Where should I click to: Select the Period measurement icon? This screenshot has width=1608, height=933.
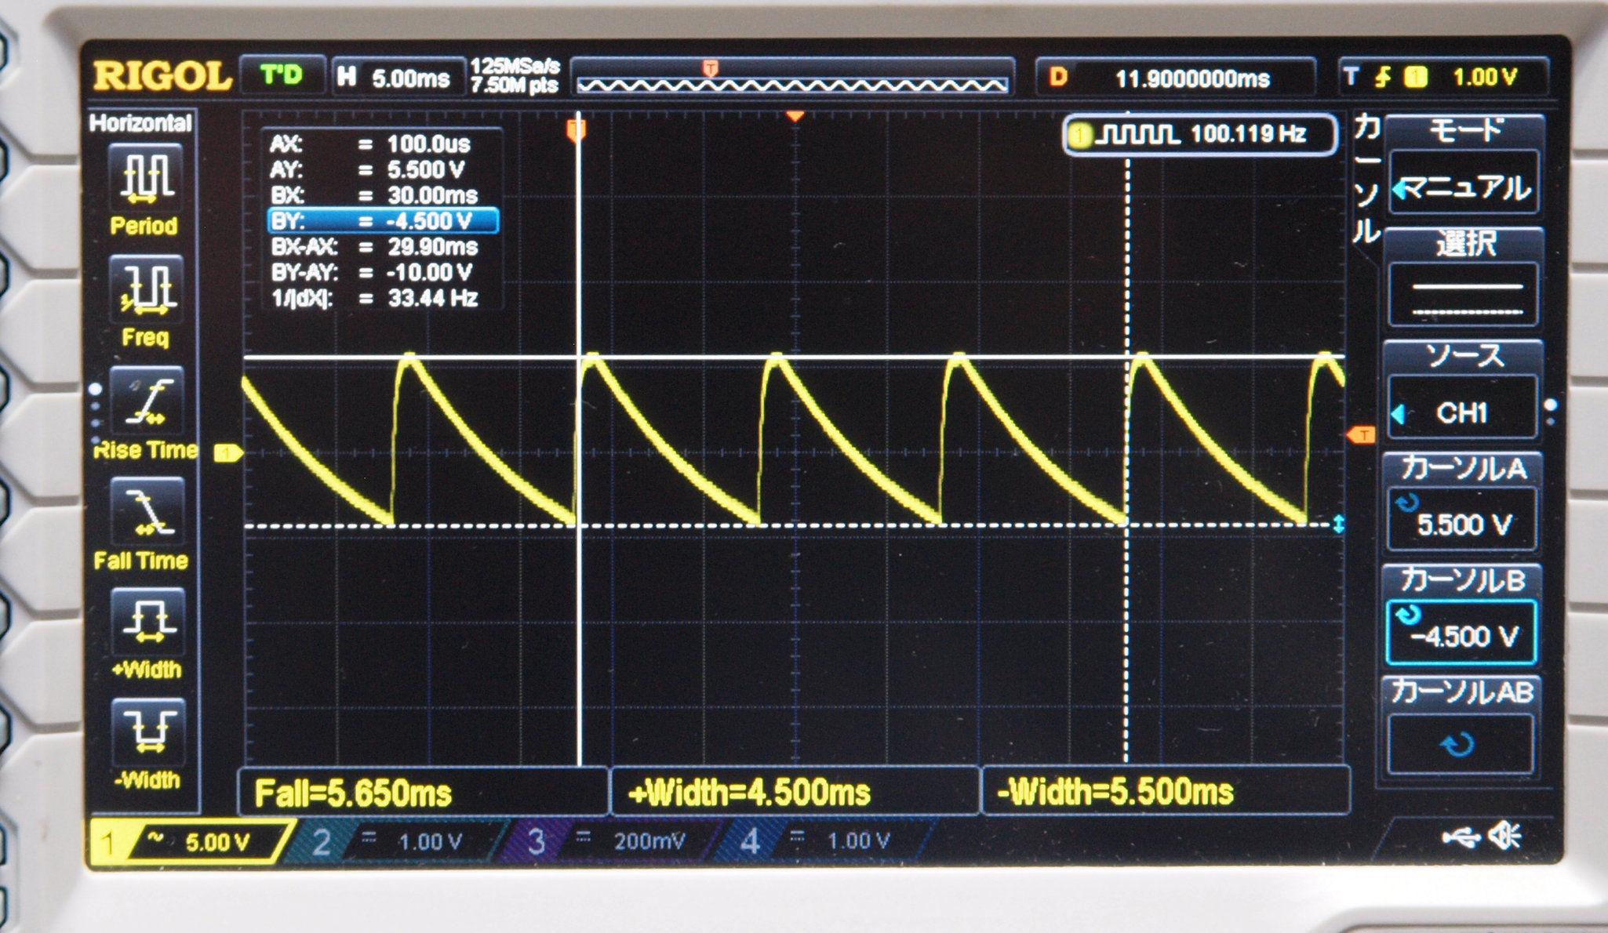click(x=147, y=176)
